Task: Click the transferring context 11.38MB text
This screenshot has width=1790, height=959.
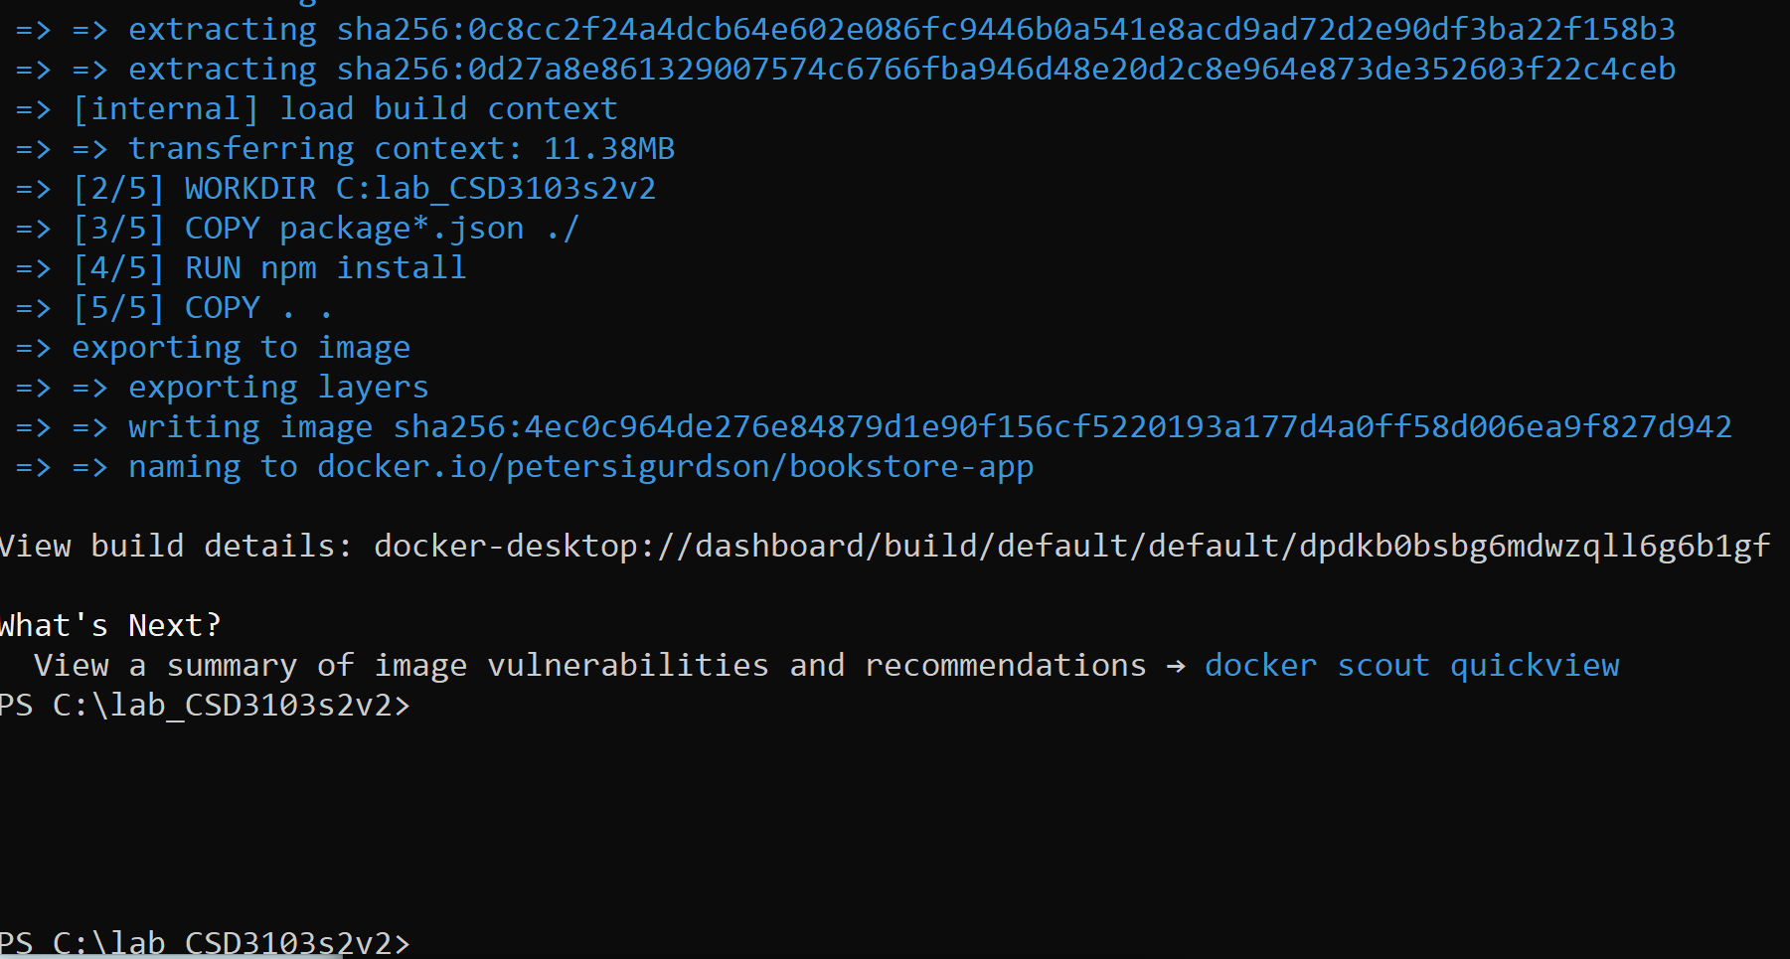Action: click(402, 148)
